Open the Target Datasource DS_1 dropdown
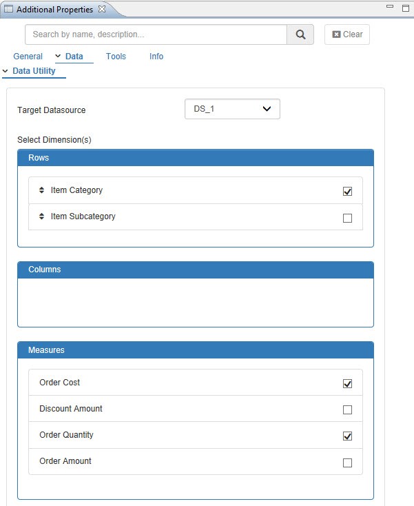The width and height of the screenshot is (414, 506). pos(232,109)
